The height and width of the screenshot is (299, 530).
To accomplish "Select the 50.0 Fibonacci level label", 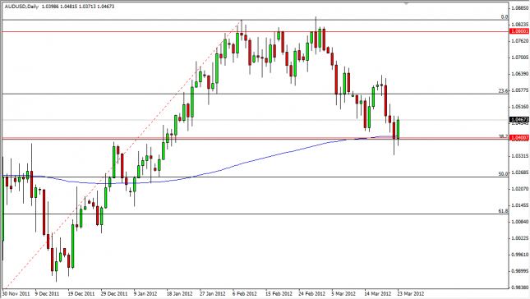I will (504, 173).
